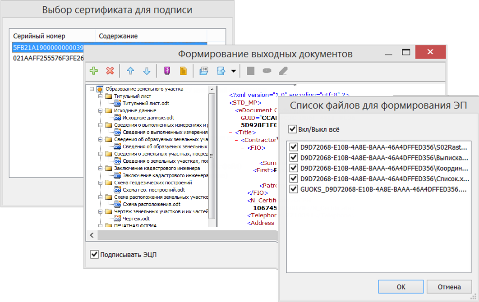Move item down with blue arrow
This screenshot has width=479, height=302.
tap(147, 71)
